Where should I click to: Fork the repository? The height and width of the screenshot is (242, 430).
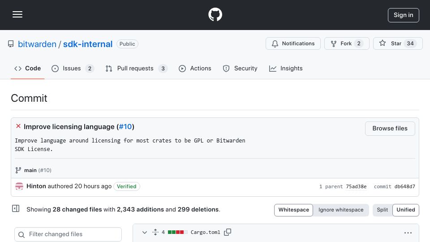347,43
